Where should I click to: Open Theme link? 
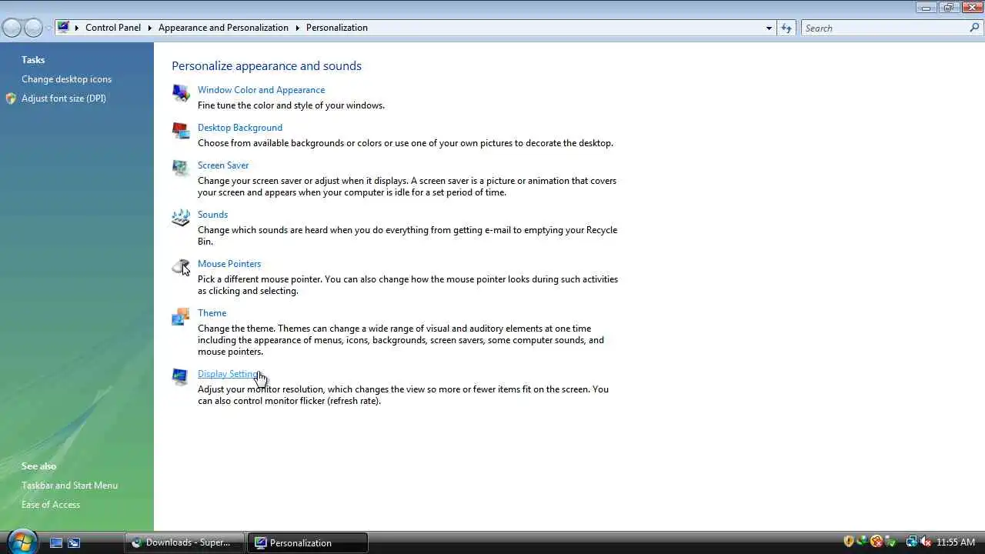212,313
